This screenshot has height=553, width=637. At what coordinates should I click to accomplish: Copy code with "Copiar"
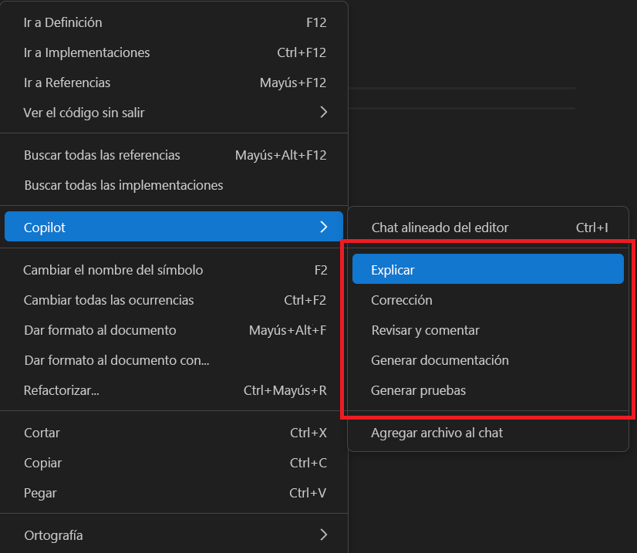pos(42,463)
